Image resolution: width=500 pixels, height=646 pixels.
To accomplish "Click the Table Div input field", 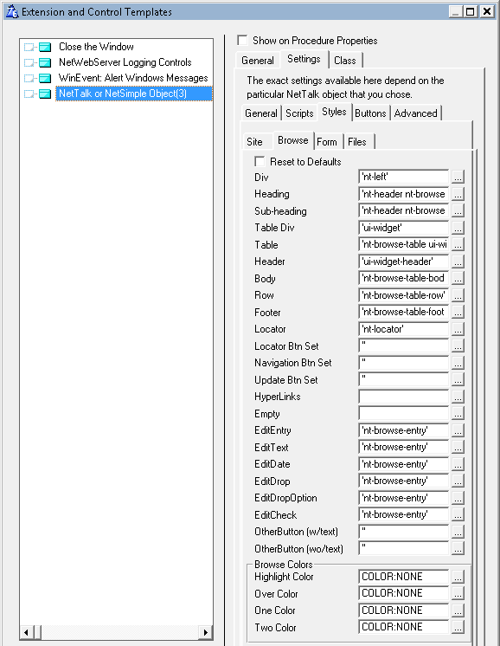I will [404, 228].
